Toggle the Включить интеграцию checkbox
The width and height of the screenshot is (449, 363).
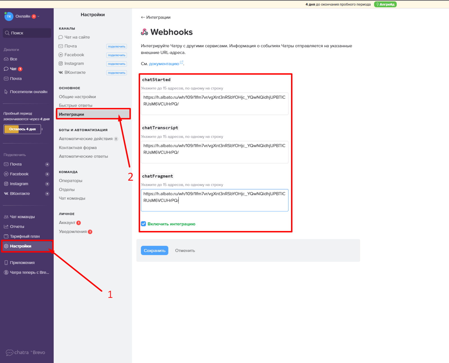click(x=143, y=224)
